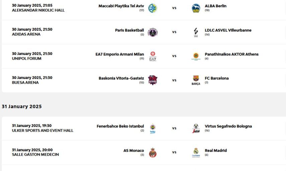Screen dimensions: 286x171
Task: Click the Real Madrid team logo
Action: [196, 152]
